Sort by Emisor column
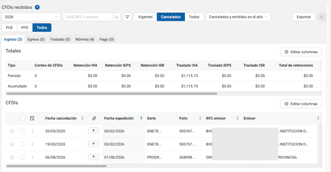Viewport: 331px width, 172px height. 318,119
